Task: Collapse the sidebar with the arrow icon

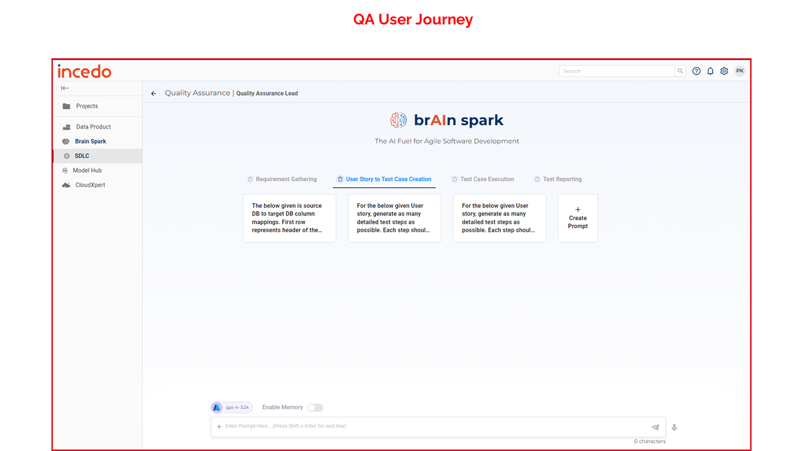Action: pos(65,88)
